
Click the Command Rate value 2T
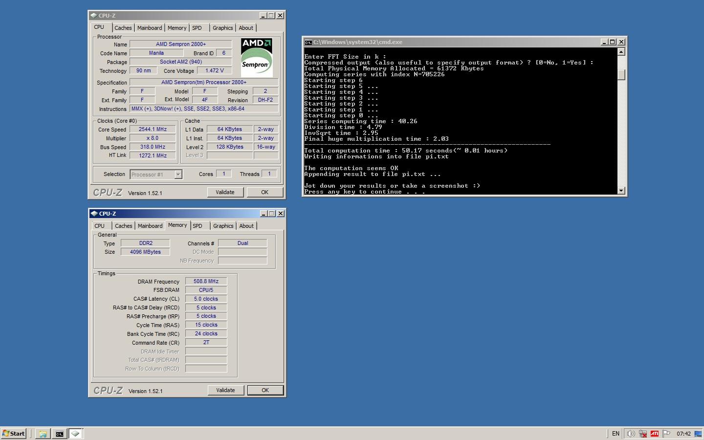tap(206, 342)
